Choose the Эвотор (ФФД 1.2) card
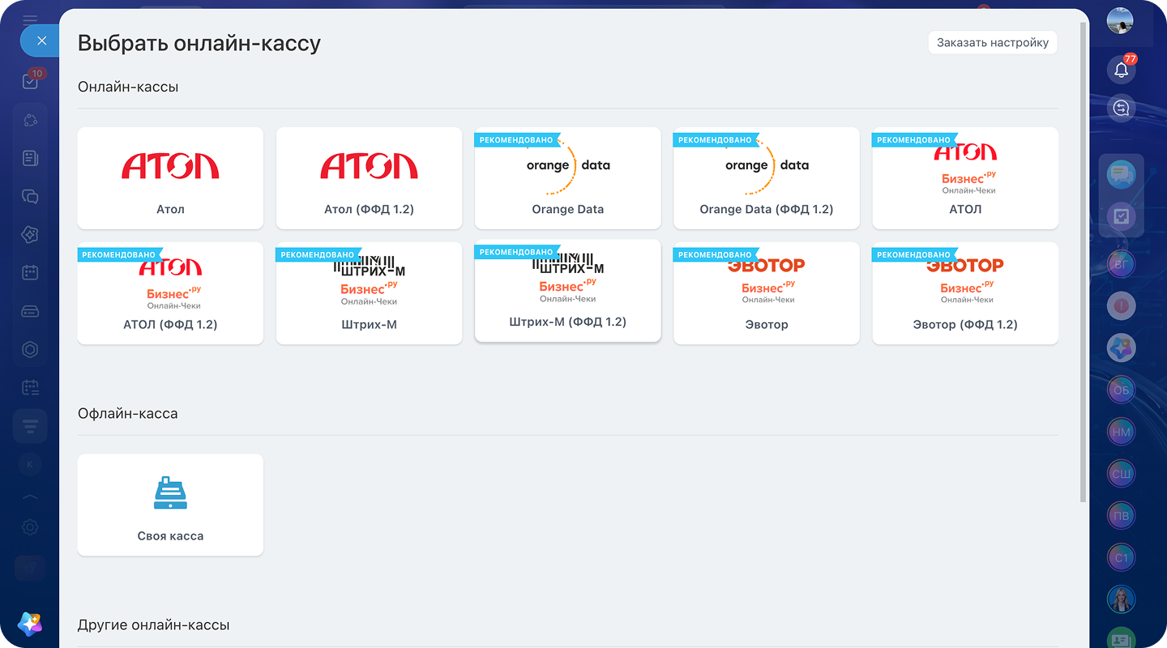 pos(965,293)
